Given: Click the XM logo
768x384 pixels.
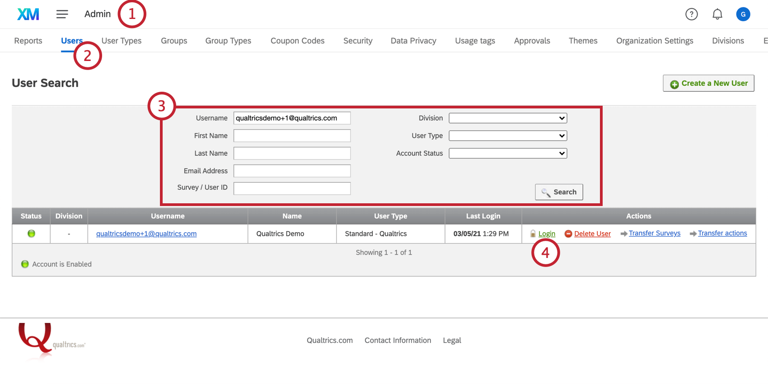Looking at the screenshot, I should coord(28,14).
